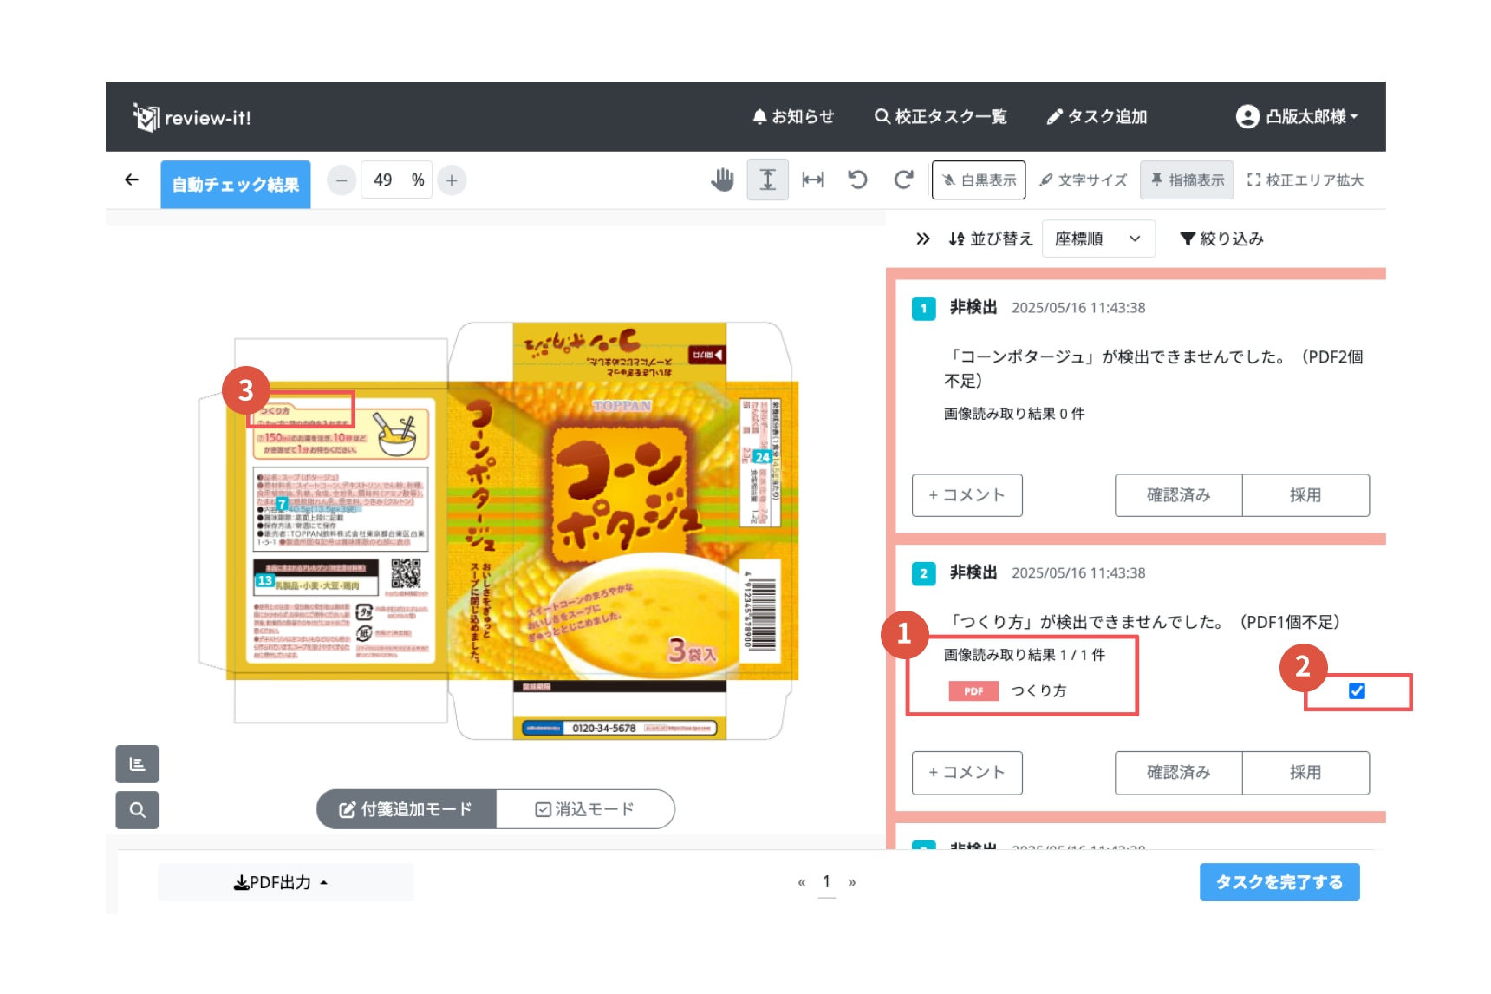The image size is (1491, 994).
Task: Click marker 7 on package image
Action: [282, 504]
